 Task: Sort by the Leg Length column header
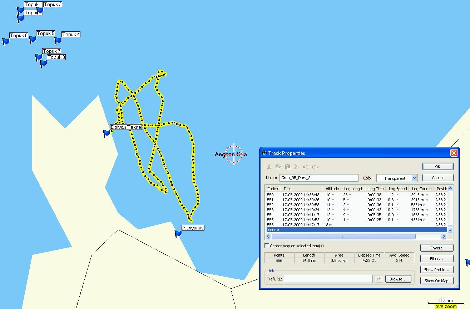[353, 189]
